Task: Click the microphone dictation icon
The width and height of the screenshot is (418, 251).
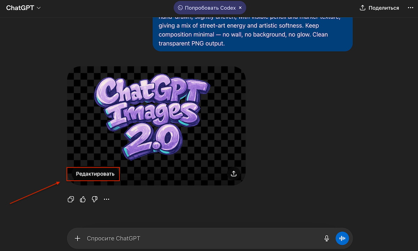Action: (327, 238)
